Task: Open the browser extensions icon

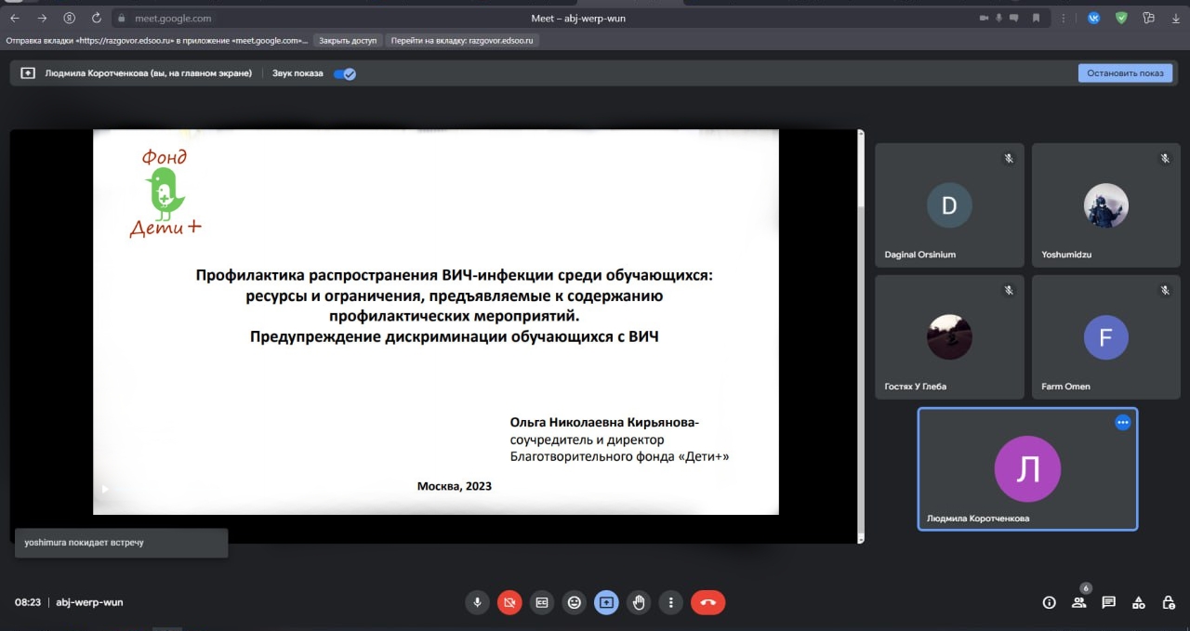Action: click(1149, 18)
